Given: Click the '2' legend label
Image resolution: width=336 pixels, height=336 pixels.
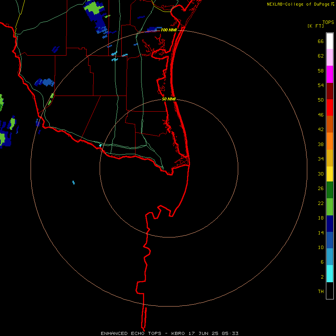Looking at the screenshot, I should [x=322, y=277].
